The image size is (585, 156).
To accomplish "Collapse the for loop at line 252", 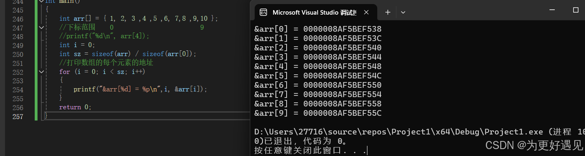I will coord(41,71).
